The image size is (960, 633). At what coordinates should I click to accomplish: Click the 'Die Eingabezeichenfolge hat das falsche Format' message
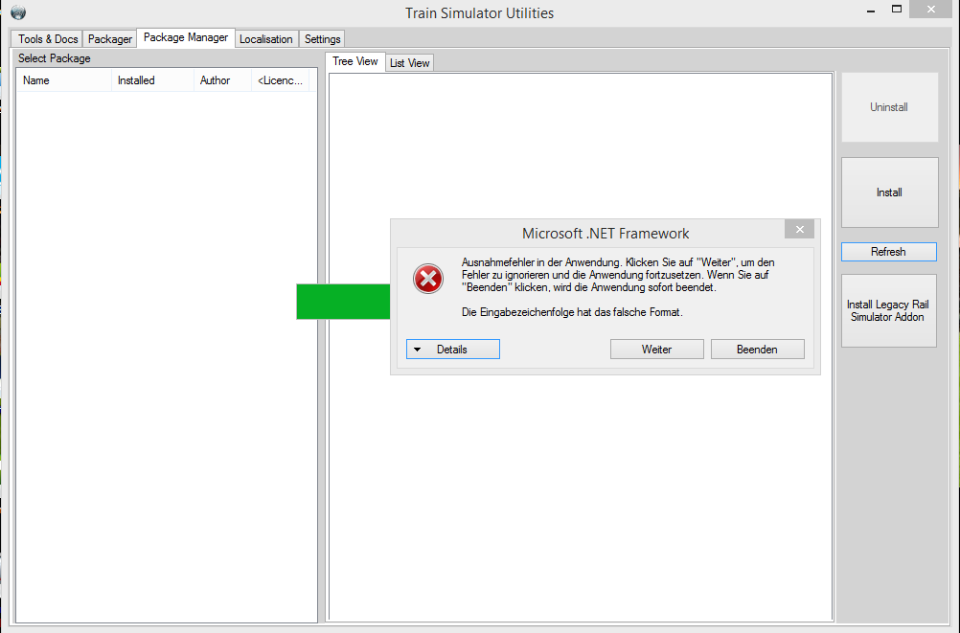[x=572, y=312]
